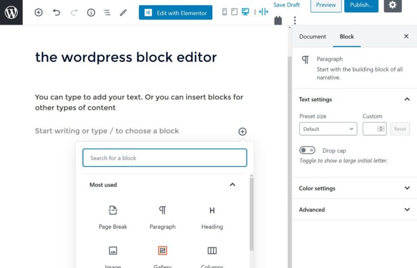
Task: Switch to the Document tab
Action: [312, 37]
